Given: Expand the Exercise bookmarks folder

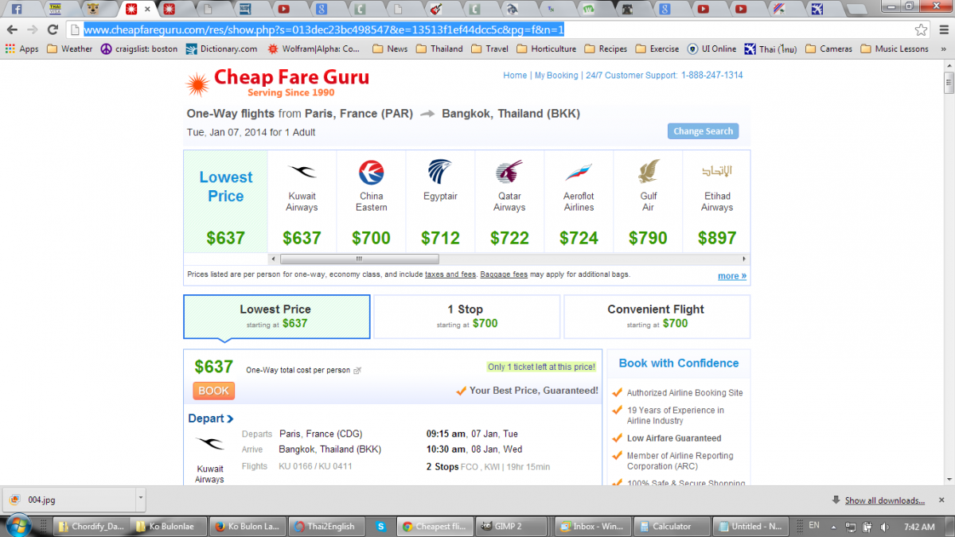Looking at the screenshot, I should (x=657, y=49).
